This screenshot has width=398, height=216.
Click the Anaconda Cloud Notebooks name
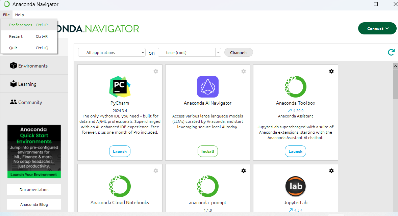click(120, 202)
